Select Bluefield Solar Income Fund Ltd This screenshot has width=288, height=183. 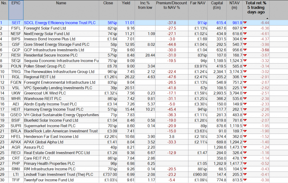point(51,120)
